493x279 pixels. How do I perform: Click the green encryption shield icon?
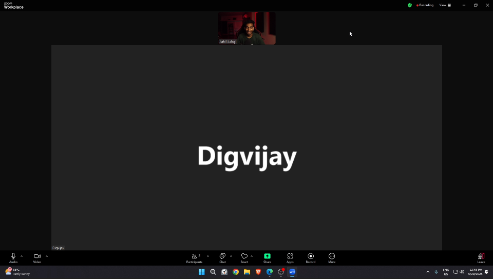click(409, 5)
